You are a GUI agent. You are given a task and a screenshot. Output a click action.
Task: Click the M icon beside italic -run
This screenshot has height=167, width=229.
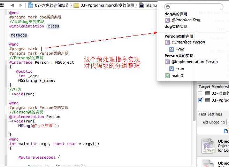171,49
